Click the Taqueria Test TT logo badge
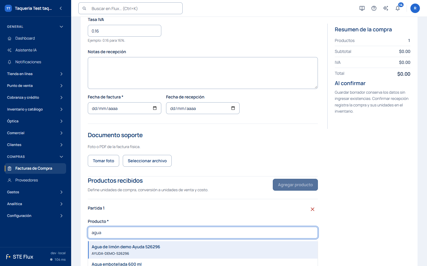 coord(8,8)
